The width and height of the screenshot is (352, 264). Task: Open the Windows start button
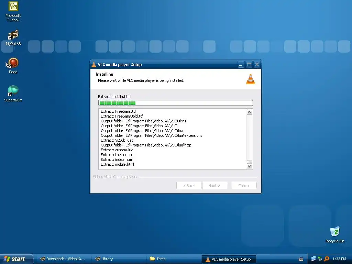(x=16, y=259)
